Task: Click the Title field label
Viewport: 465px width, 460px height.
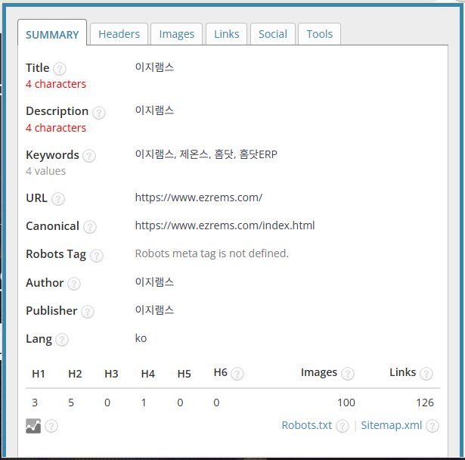Action: pyautogui.click(x=37, y=68)
